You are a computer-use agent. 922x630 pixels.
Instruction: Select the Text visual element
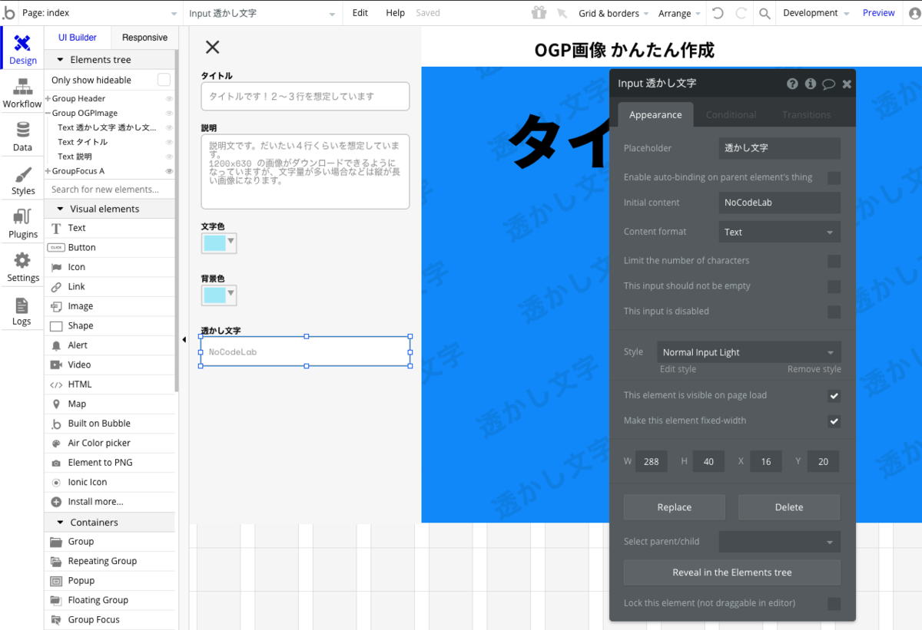(x=110, y=228)
